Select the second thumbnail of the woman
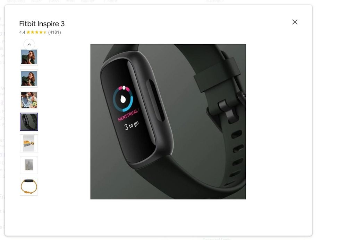Viewport: 347px width, 240px height. click(x=29, y=79)
